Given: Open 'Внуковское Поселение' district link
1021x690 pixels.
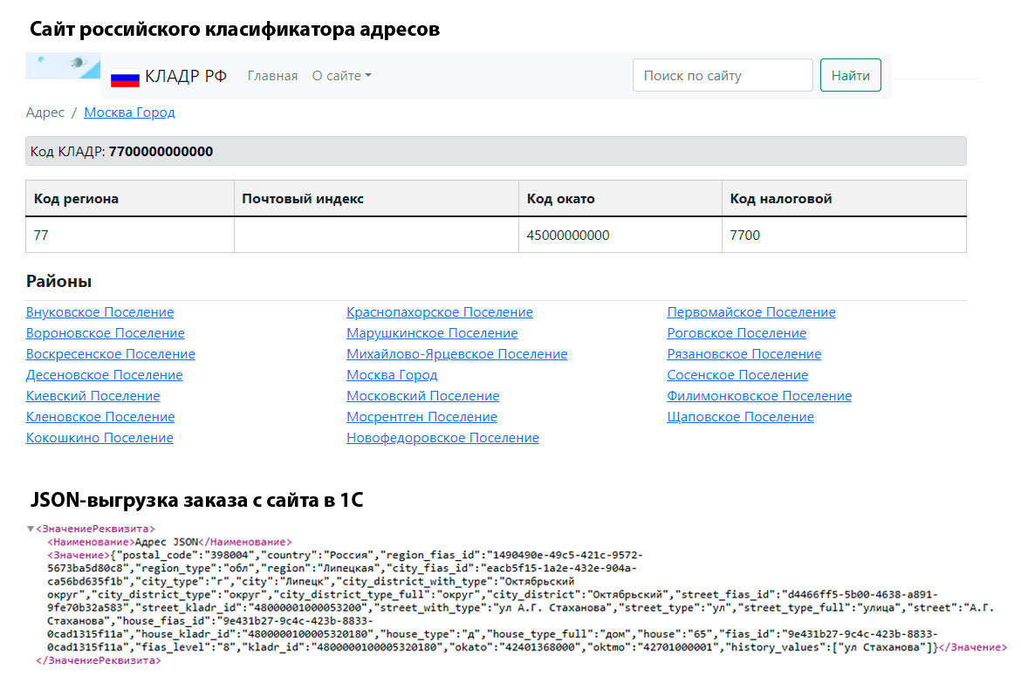Looking at the screenshot, I should click(x=99, y=312).
